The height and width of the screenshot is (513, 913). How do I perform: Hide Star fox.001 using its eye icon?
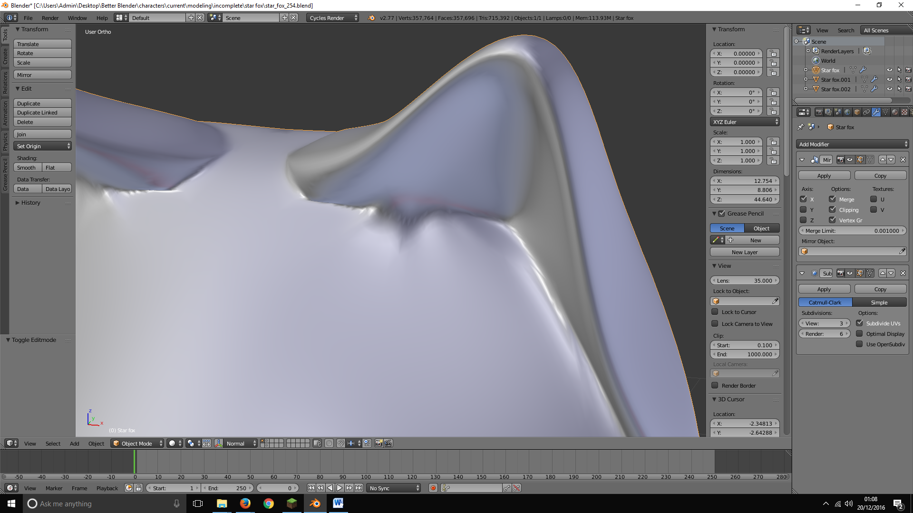(889, 79)
